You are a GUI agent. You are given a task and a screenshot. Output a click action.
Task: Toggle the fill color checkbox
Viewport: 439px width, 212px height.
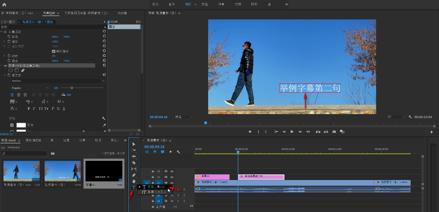12,125
